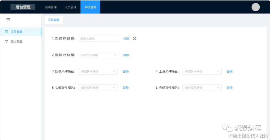270x140 pixels.
Task: Click the label 5. 头像文件桶名
Action: pyautogui.click(x=63, y=88)
